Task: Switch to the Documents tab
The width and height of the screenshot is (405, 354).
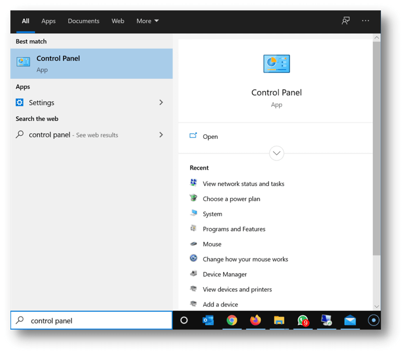Action: 84,21
